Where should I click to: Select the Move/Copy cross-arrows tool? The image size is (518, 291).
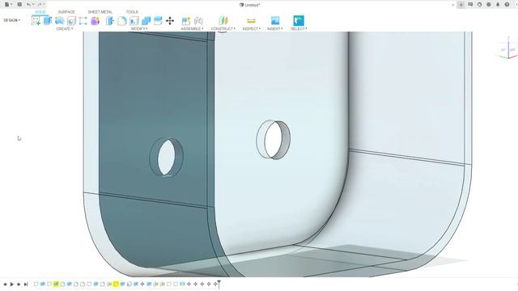pos(170,21)
